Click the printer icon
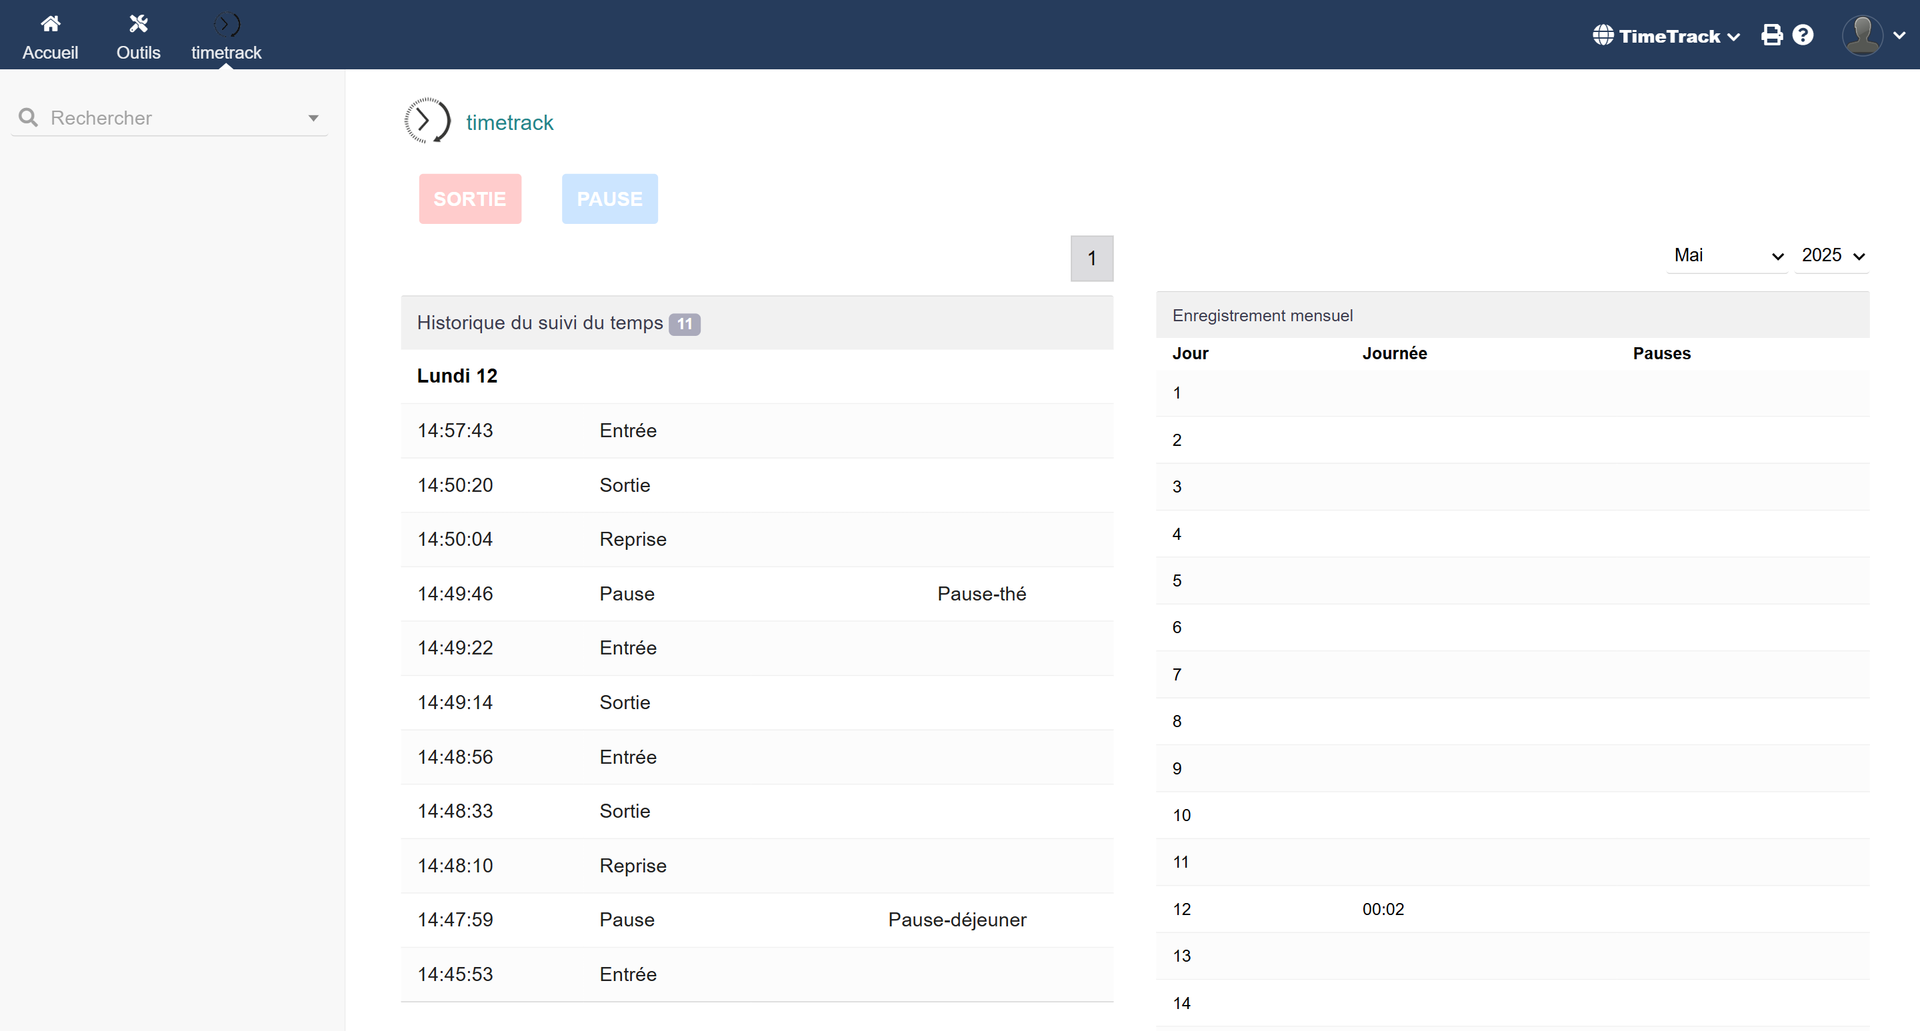 [x=1772, y=35]
